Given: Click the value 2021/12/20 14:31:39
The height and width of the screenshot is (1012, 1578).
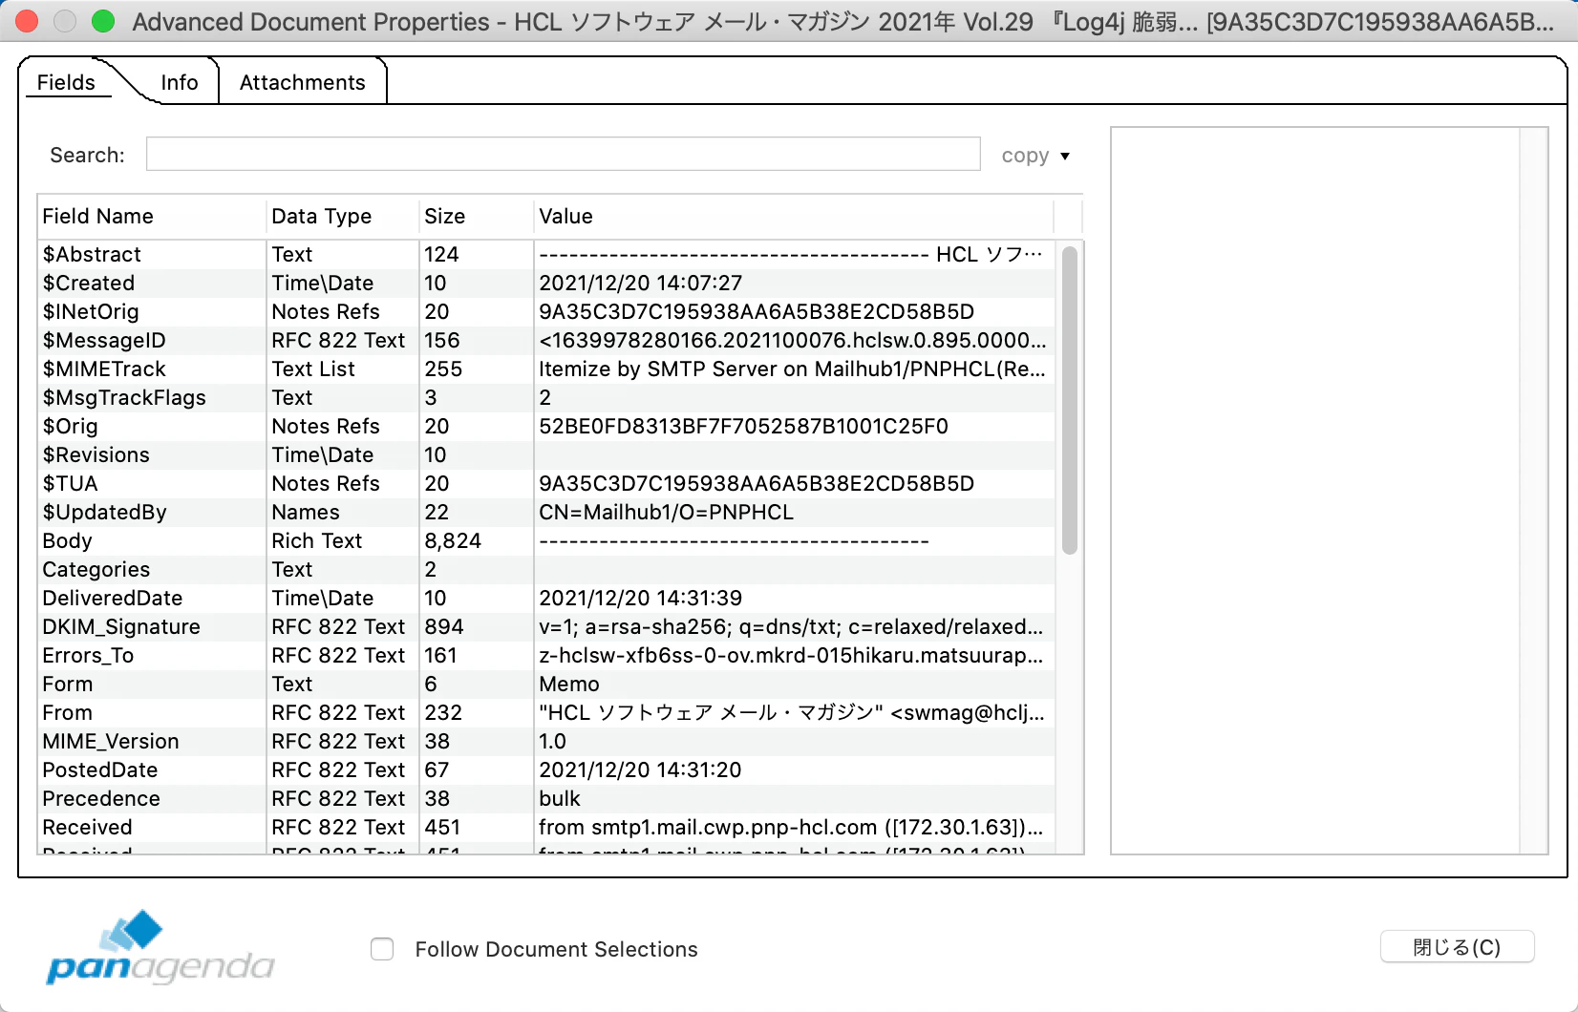Looking at the screenshot, I should click(x=641, y=599).
